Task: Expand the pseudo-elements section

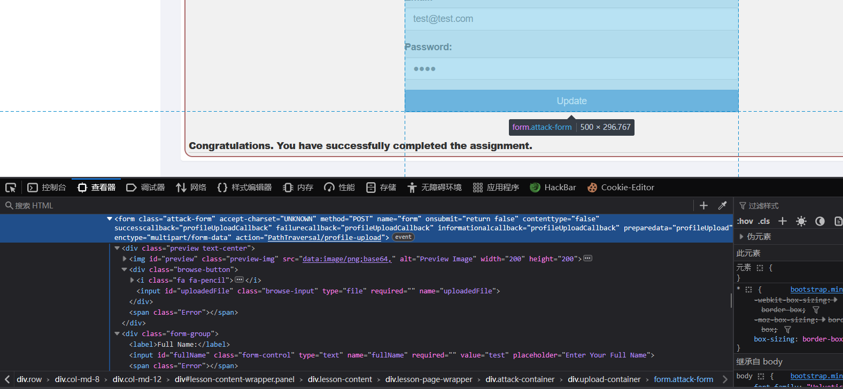Action: [x=741, y=236]
